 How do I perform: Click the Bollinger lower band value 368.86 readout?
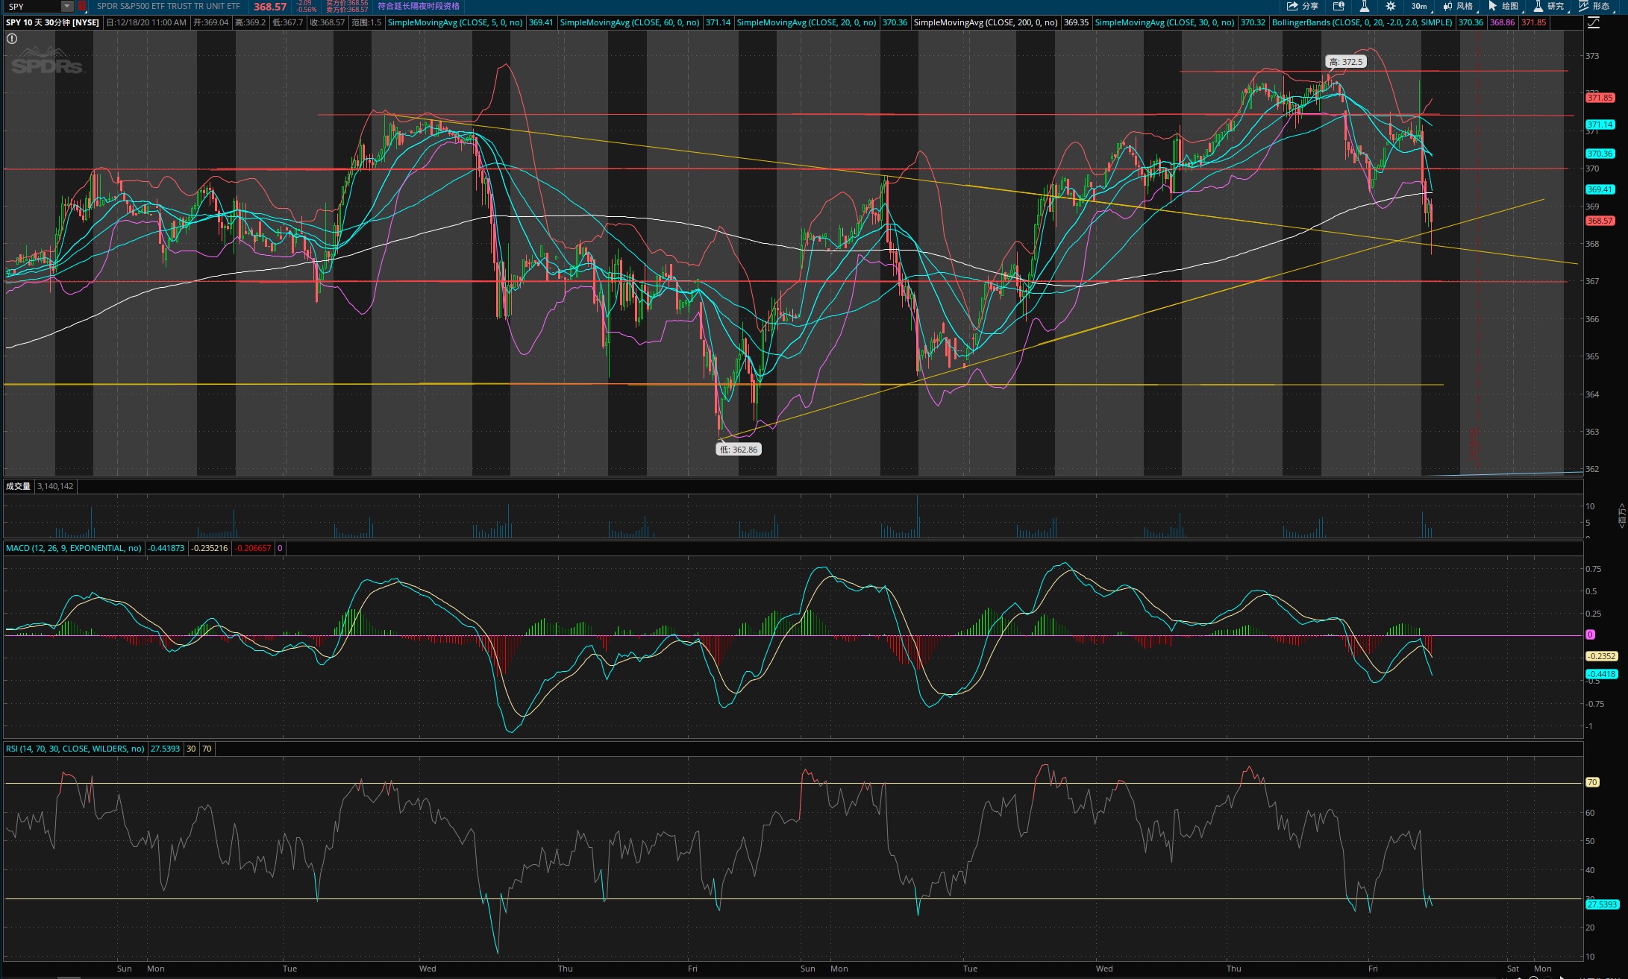tap(1502, 22)
